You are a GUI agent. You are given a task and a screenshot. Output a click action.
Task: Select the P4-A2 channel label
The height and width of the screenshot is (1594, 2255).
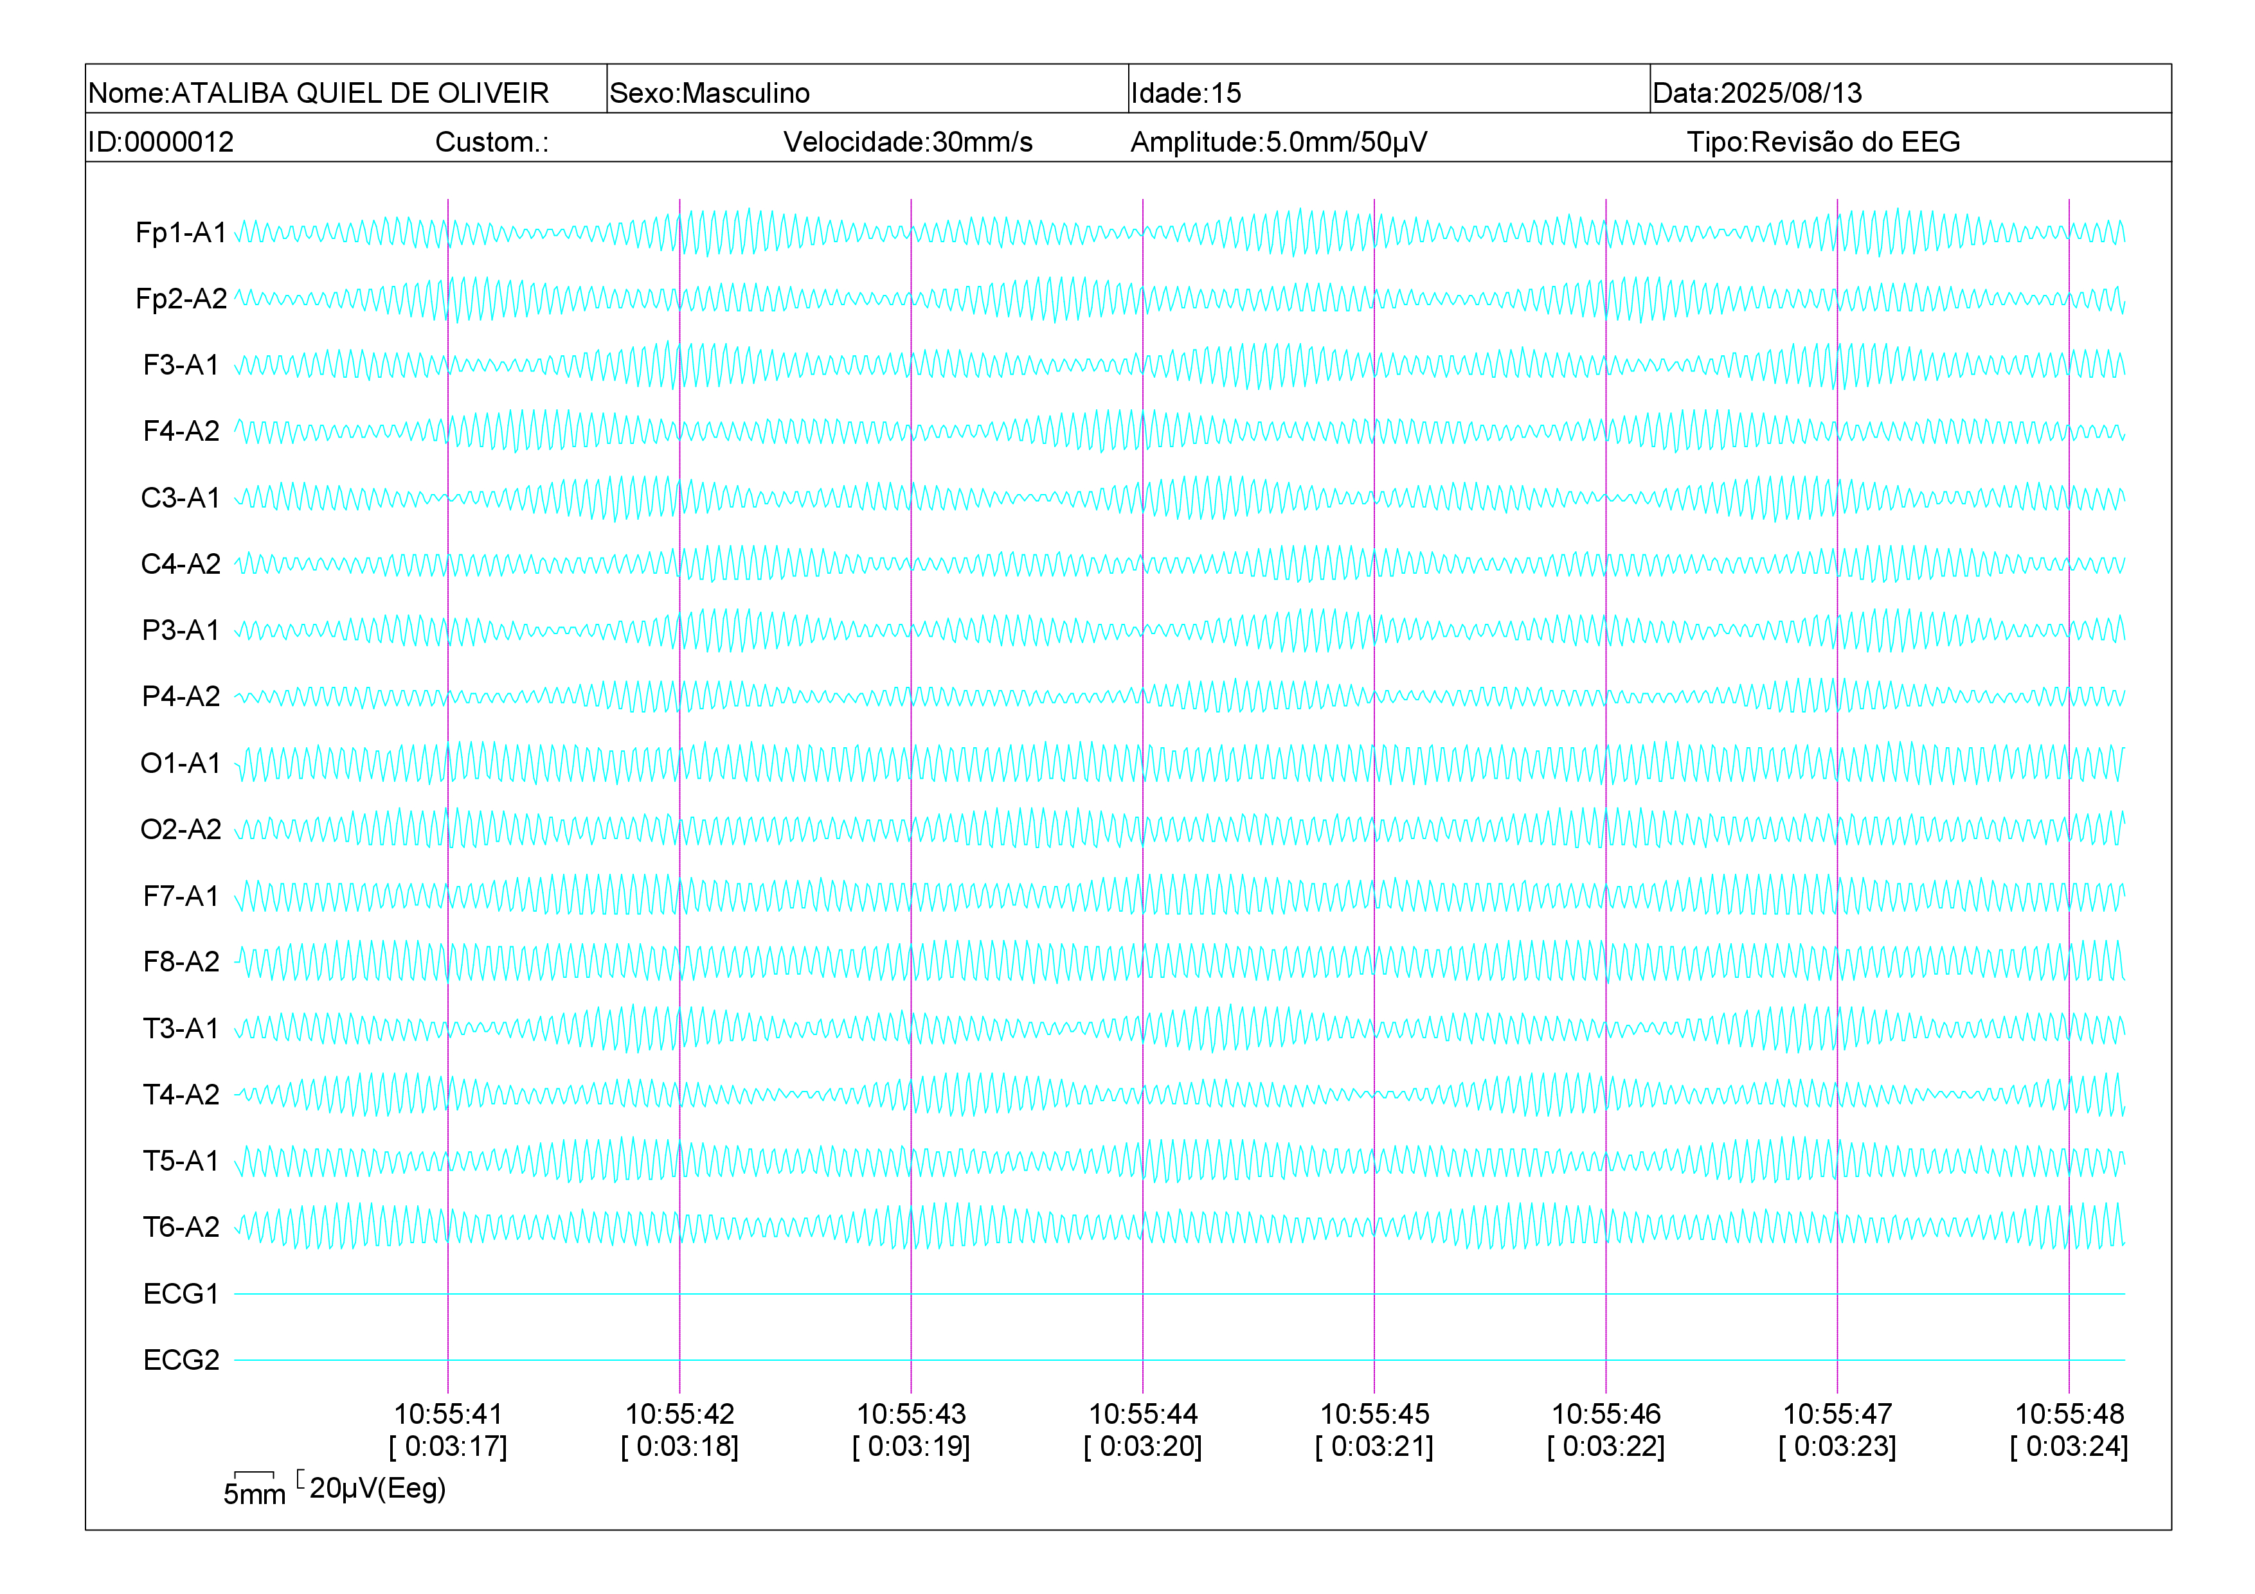click(182, 696)
